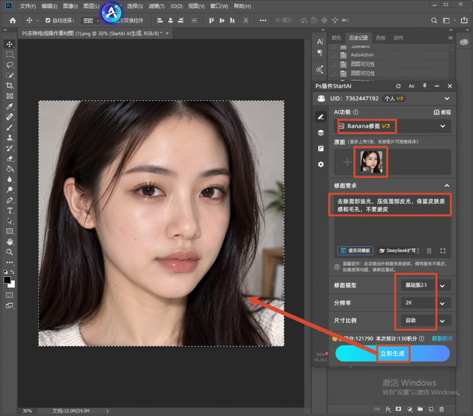Click Align left edges icon

click(160, 20)
